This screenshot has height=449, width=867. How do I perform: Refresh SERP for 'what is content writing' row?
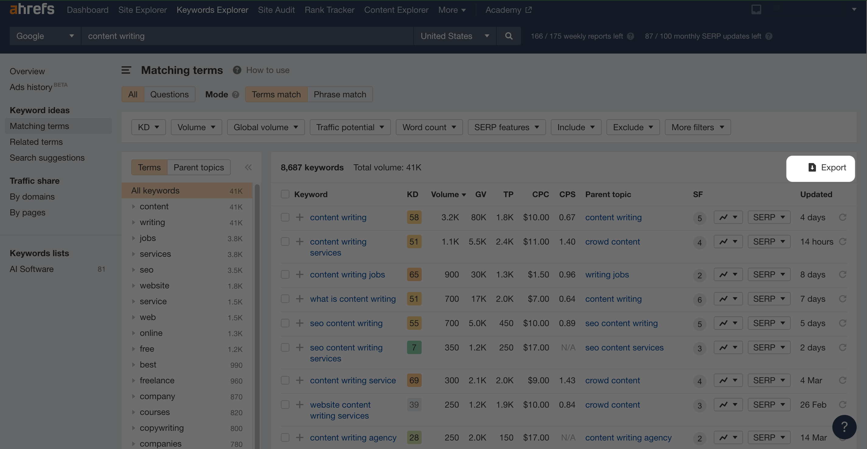pyautogui.click(x=843, y=299)
